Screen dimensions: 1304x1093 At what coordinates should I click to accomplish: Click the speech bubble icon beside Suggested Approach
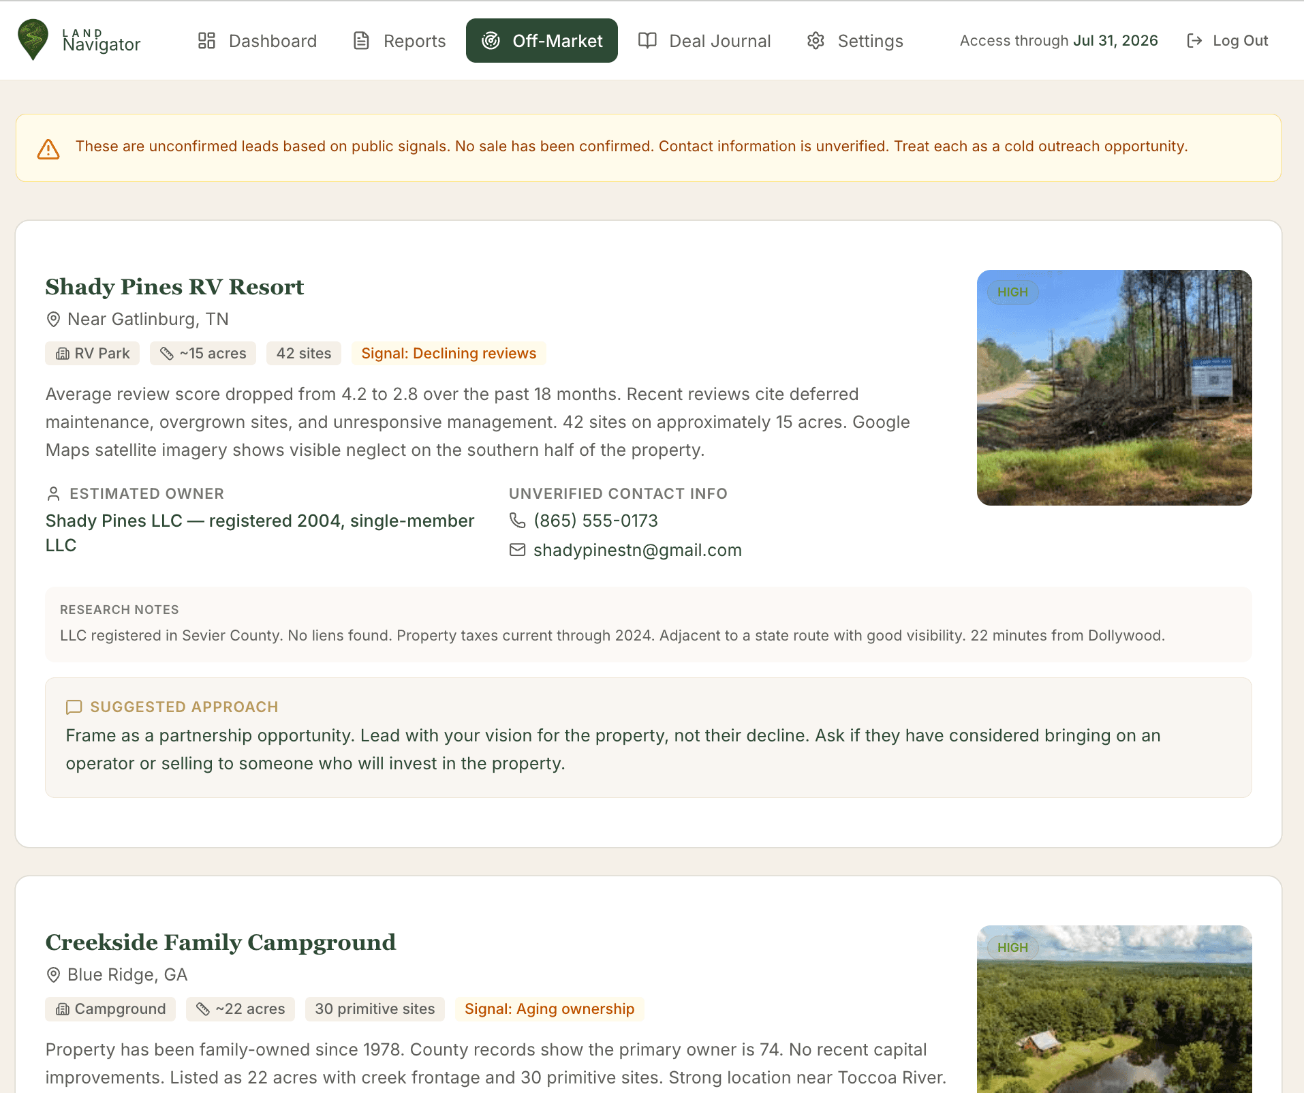pos(74,707)
